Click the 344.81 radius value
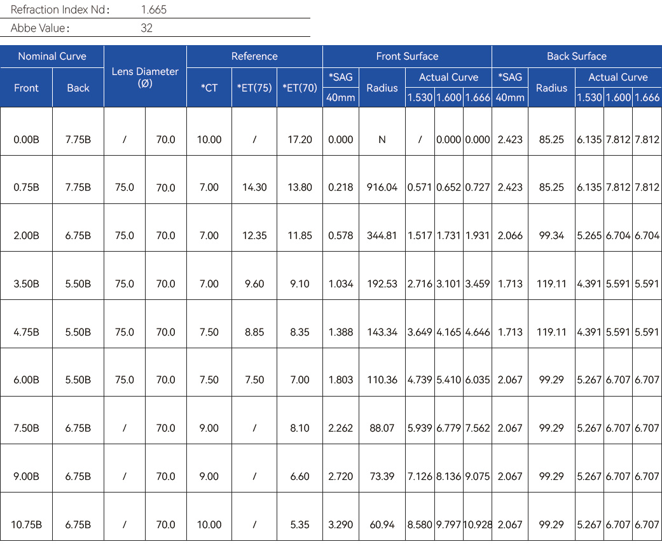This screenshot has width=662, height=544. [x=382, y=235]
